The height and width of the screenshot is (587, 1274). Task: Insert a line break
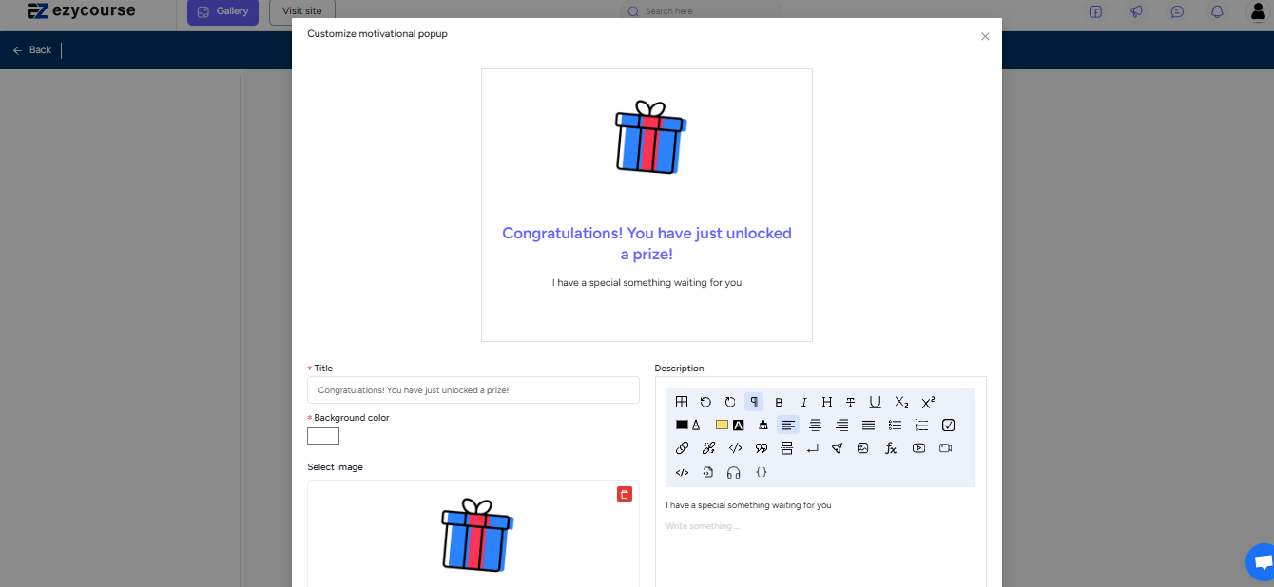pos(812,448)
